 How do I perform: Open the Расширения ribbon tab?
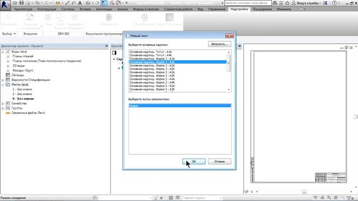262,9
